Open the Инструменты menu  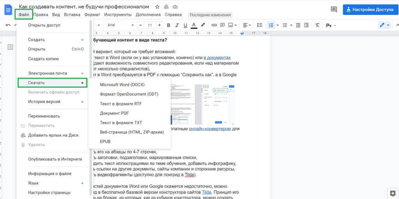[x=118, y=14]
